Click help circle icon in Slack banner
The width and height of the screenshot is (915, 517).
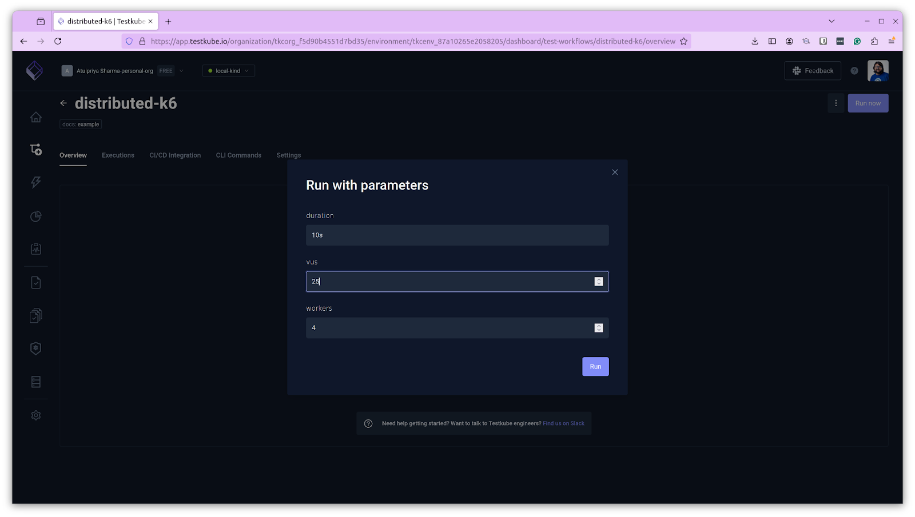coord(368,423)
